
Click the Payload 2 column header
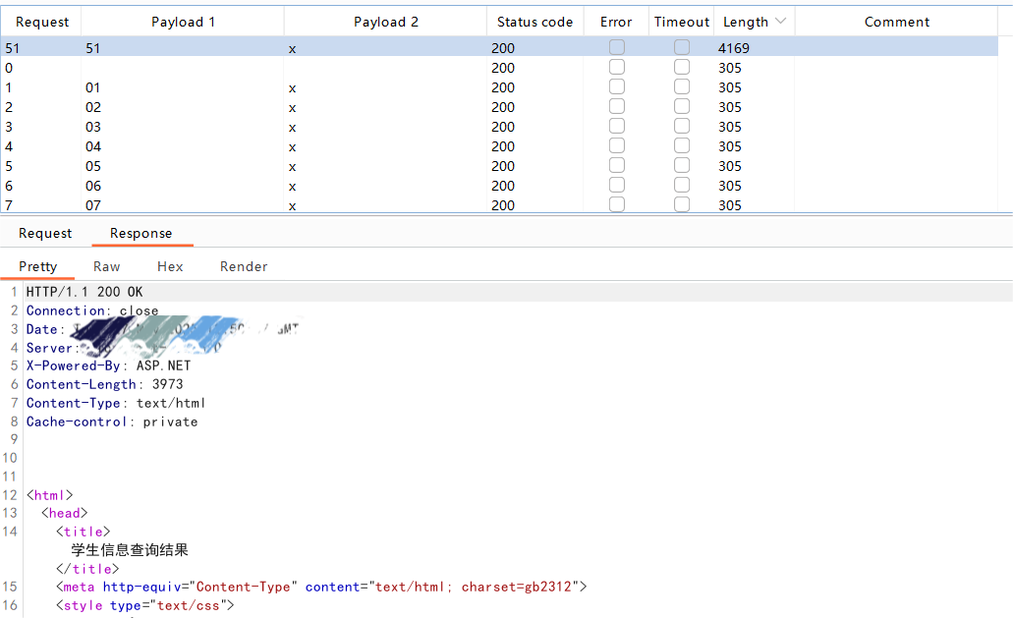pos(386,22)
